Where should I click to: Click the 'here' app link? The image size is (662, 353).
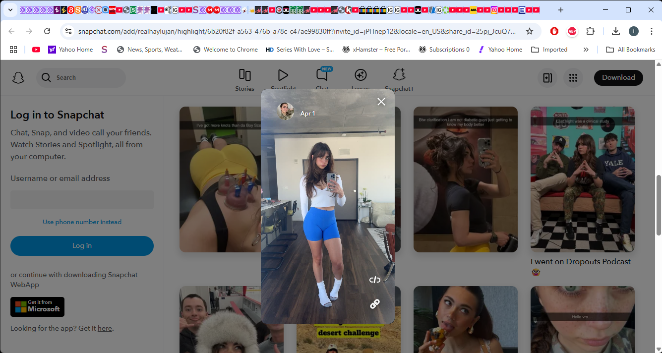pyautogui.click(x=105, y=328)
